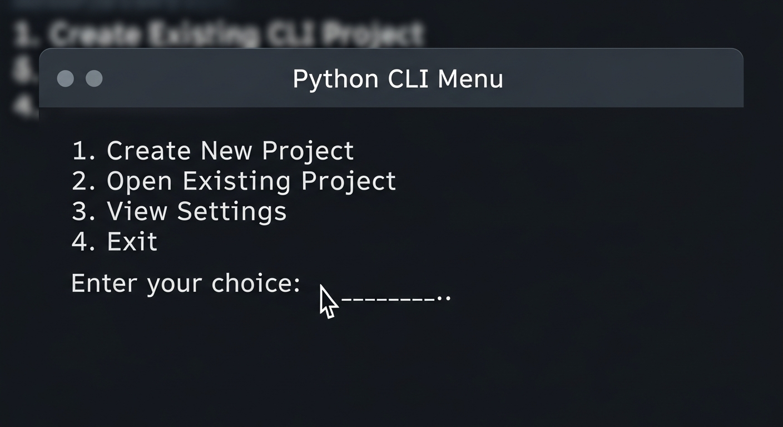Click the second gray window dot
The height and width of the screenshot is (427, 783).
pos(94,78)
